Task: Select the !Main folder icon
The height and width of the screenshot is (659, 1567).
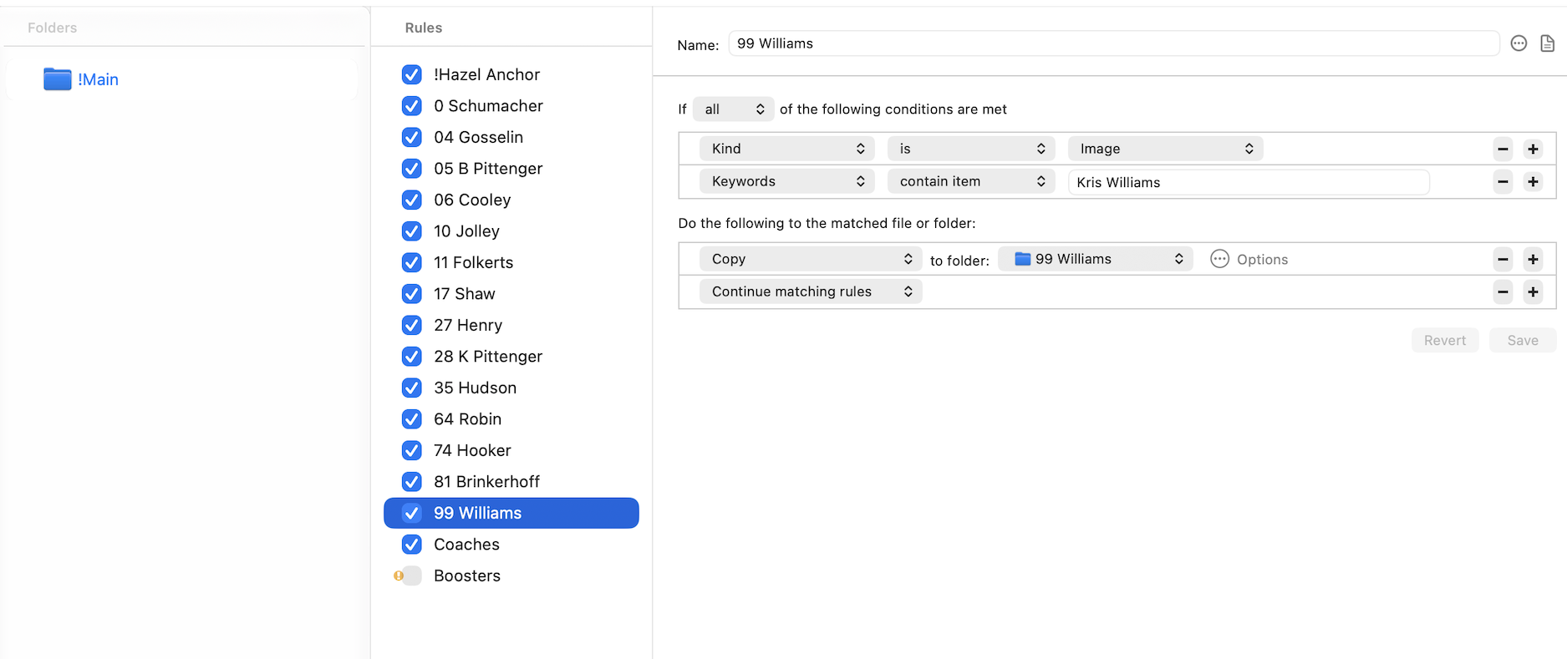Action: [58, 79]
